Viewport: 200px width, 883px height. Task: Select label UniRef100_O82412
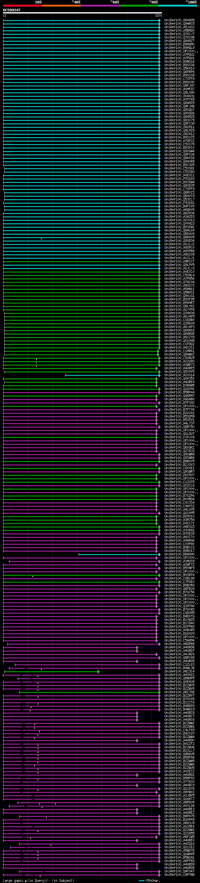pyautogui.click(x=179, y=134)
